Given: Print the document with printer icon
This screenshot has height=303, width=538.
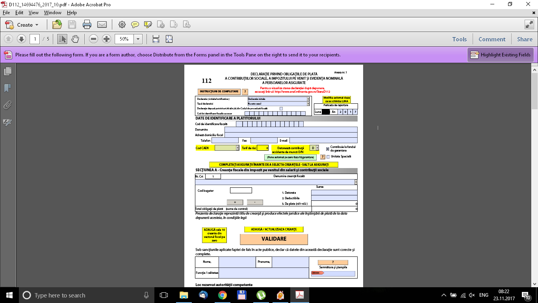Looking at the screenshot, I should pyautogui.click(x=87, y=24).
